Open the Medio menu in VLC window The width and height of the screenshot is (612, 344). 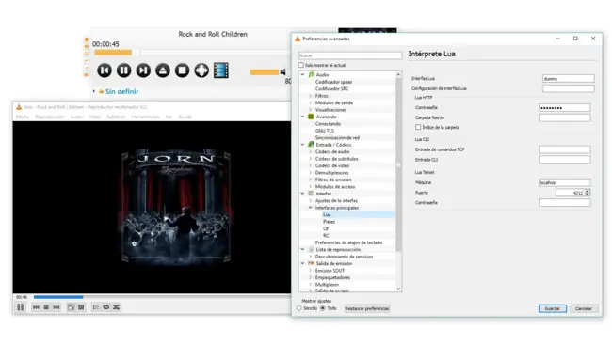pyautogui.click(x=23, y=117)
